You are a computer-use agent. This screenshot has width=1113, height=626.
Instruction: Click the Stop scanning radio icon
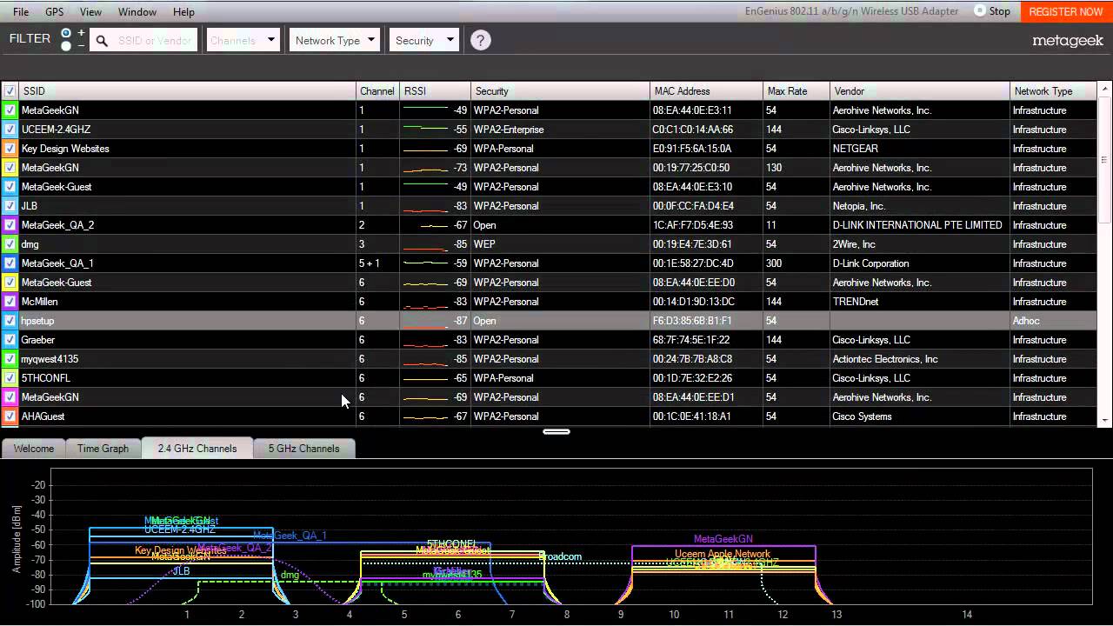[x=980, y=11]
